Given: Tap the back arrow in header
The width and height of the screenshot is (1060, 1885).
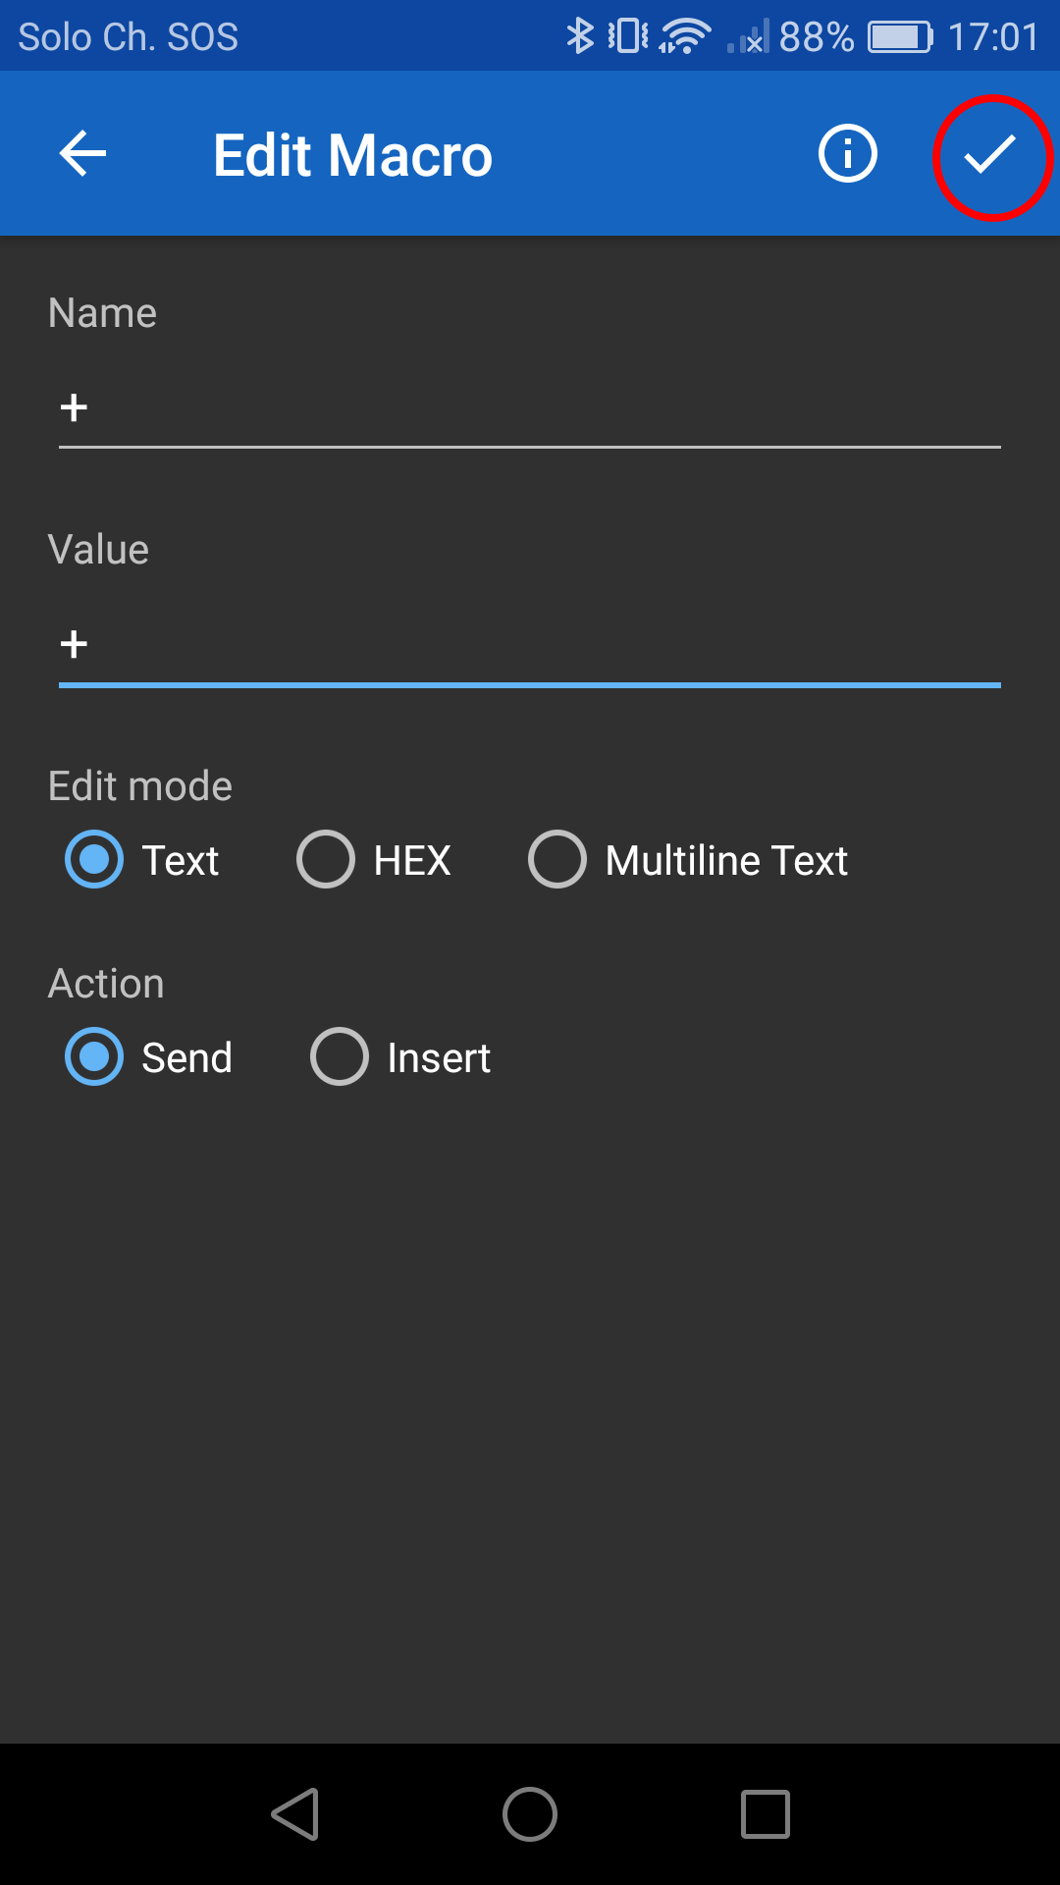Looking at the screenshot, I should click(83, 154).
